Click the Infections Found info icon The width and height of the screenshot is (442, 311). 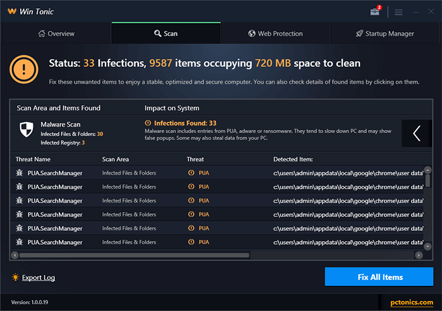pos(148,123)
